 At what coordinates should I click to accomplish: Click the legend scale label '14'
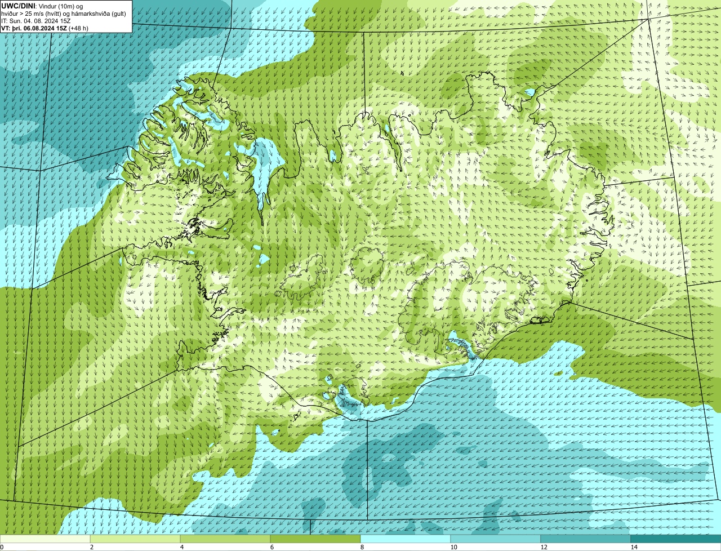tap(634, 547)
